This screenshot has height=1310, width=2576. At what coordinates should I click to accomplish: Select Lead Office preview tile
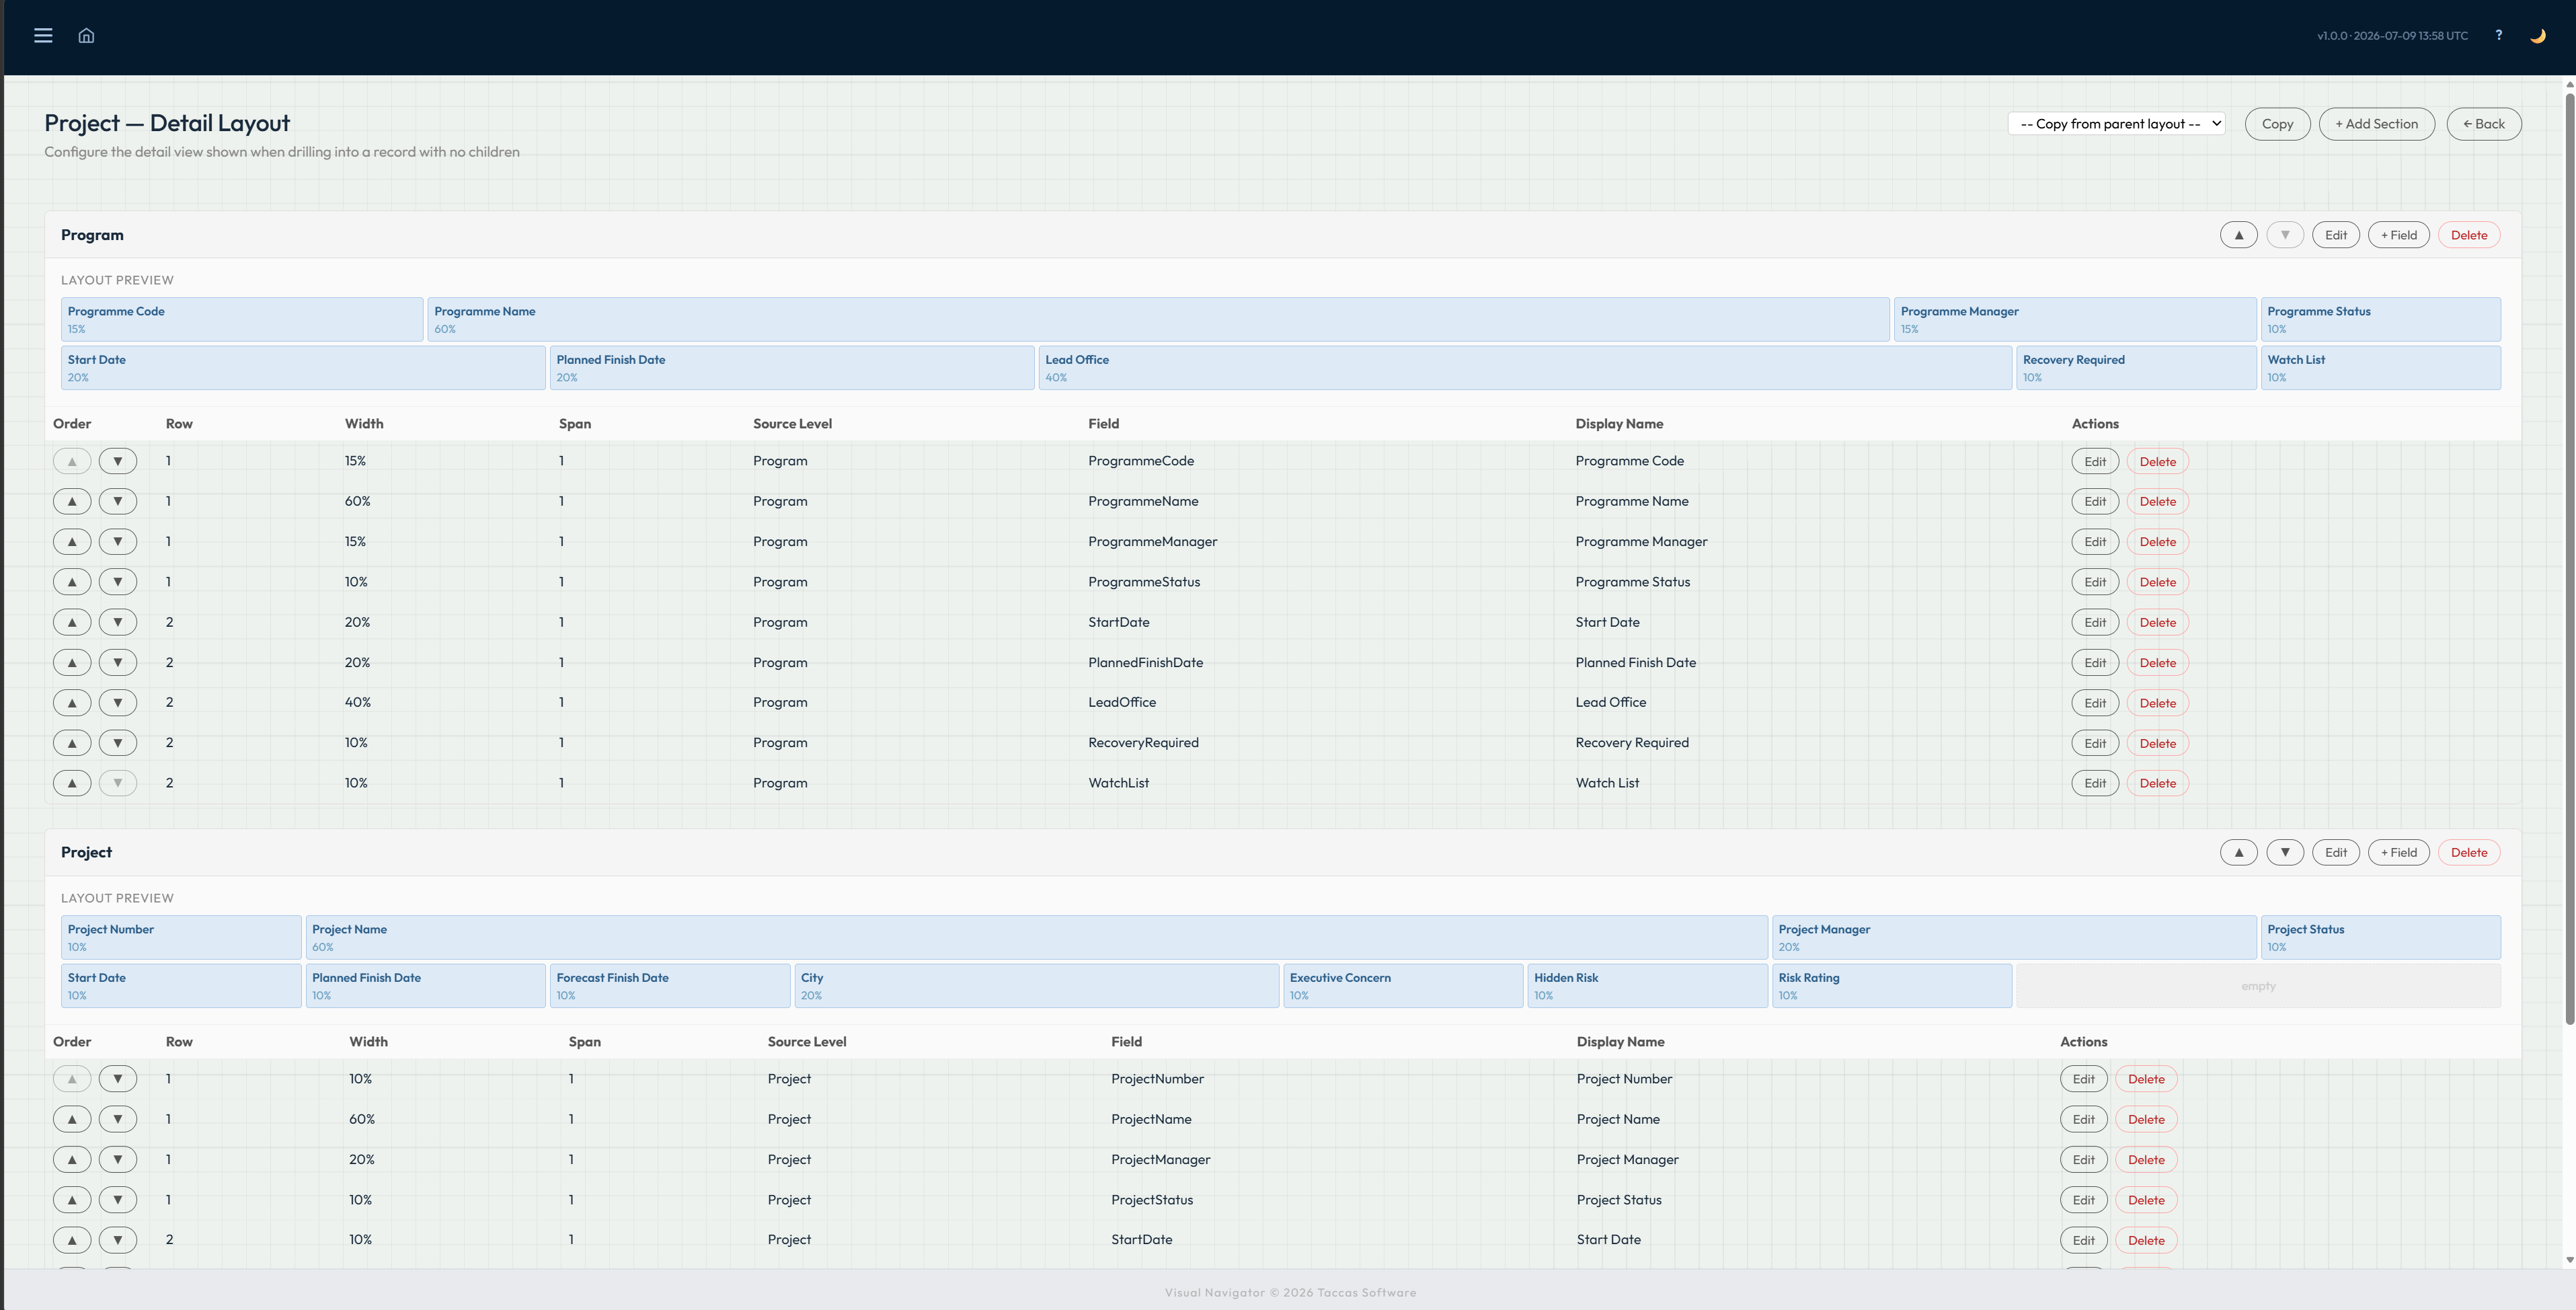(x=1525, y=367)
